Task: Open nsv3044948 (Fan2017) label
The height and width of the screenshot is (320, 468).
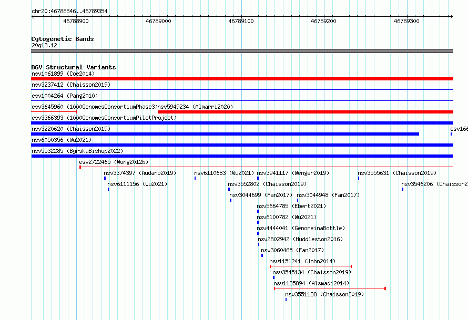Action: pyautogui.click(x=328, y=195)
